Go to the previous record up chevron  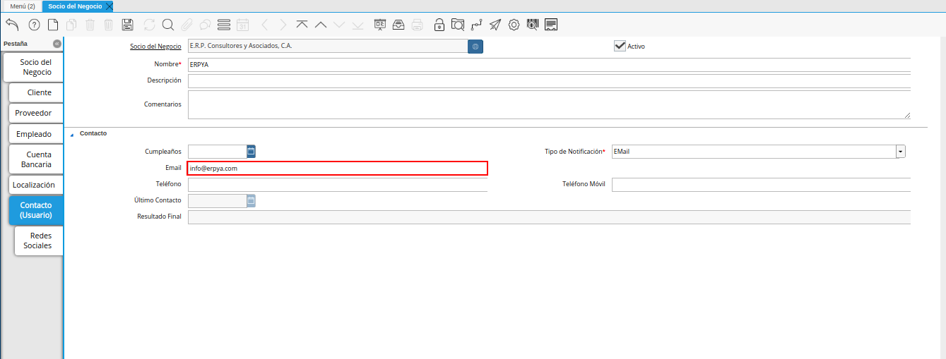coord(320,25)
